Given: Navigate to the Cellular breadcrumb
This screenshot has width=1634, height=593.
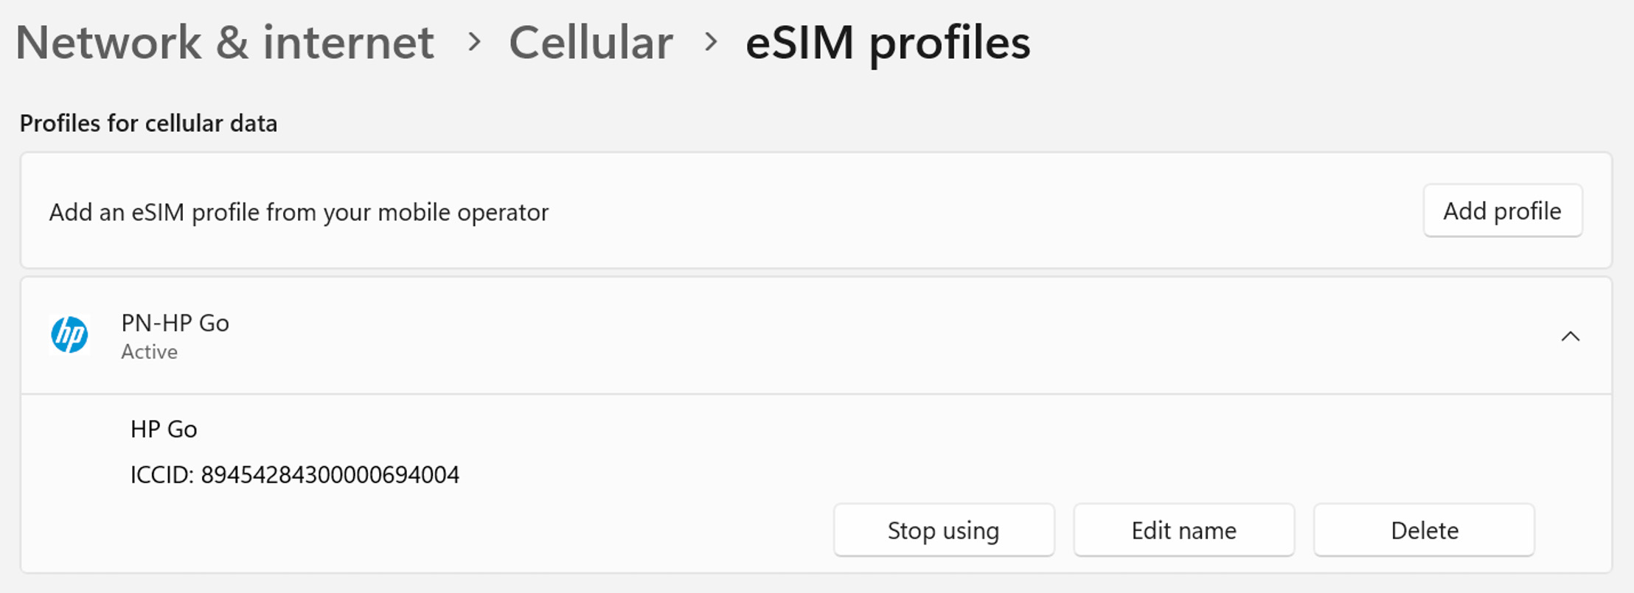Looking at the screenshot, I should (x=591, y=43).
